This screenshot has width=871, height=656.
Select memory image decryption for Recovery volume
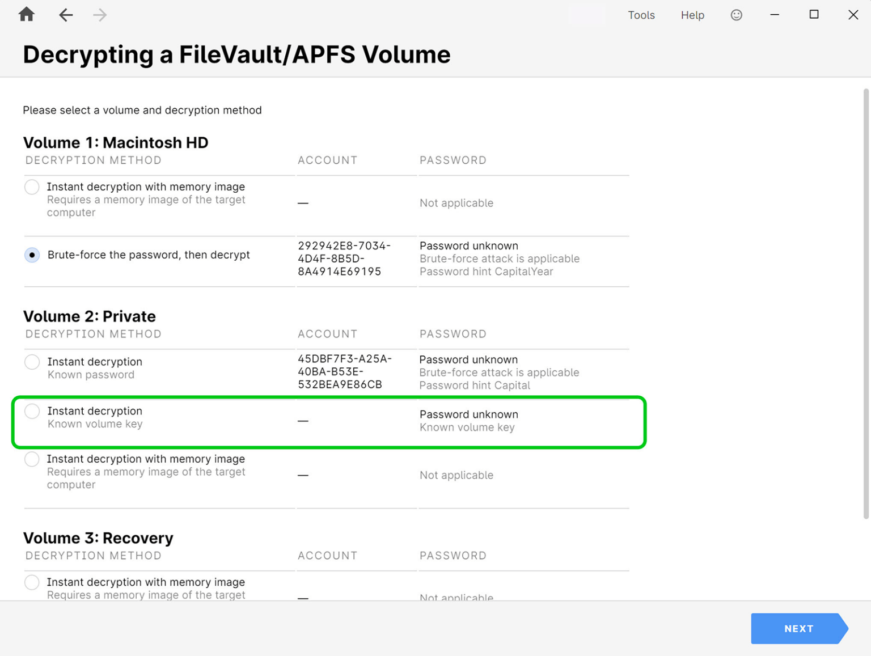point(32,582)
